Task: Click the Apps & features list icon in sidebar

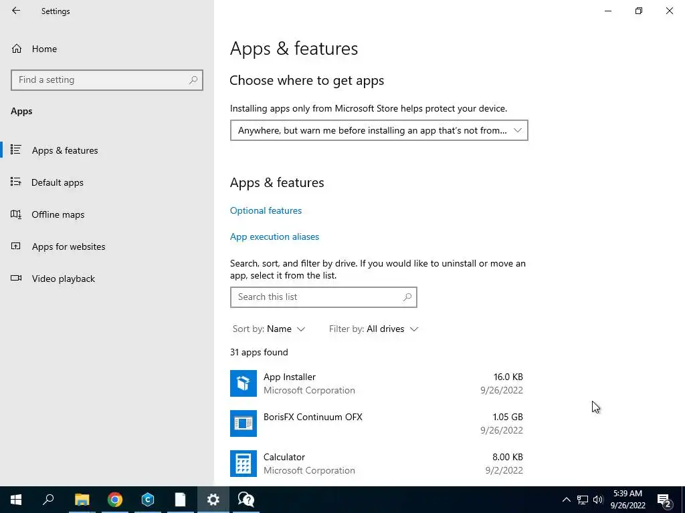Action: [x=16, y=150]
